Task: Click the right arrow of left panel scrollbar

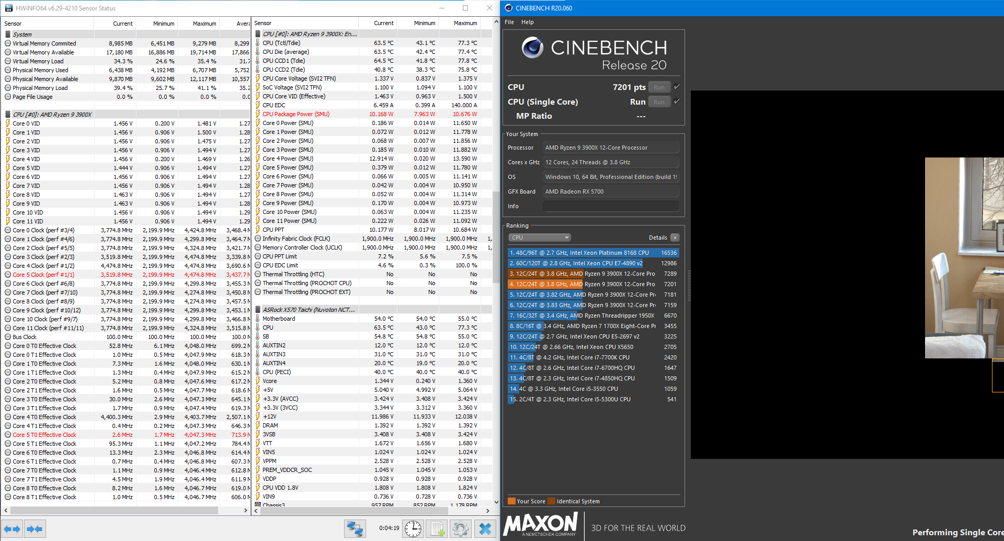Action: point(245,510)
